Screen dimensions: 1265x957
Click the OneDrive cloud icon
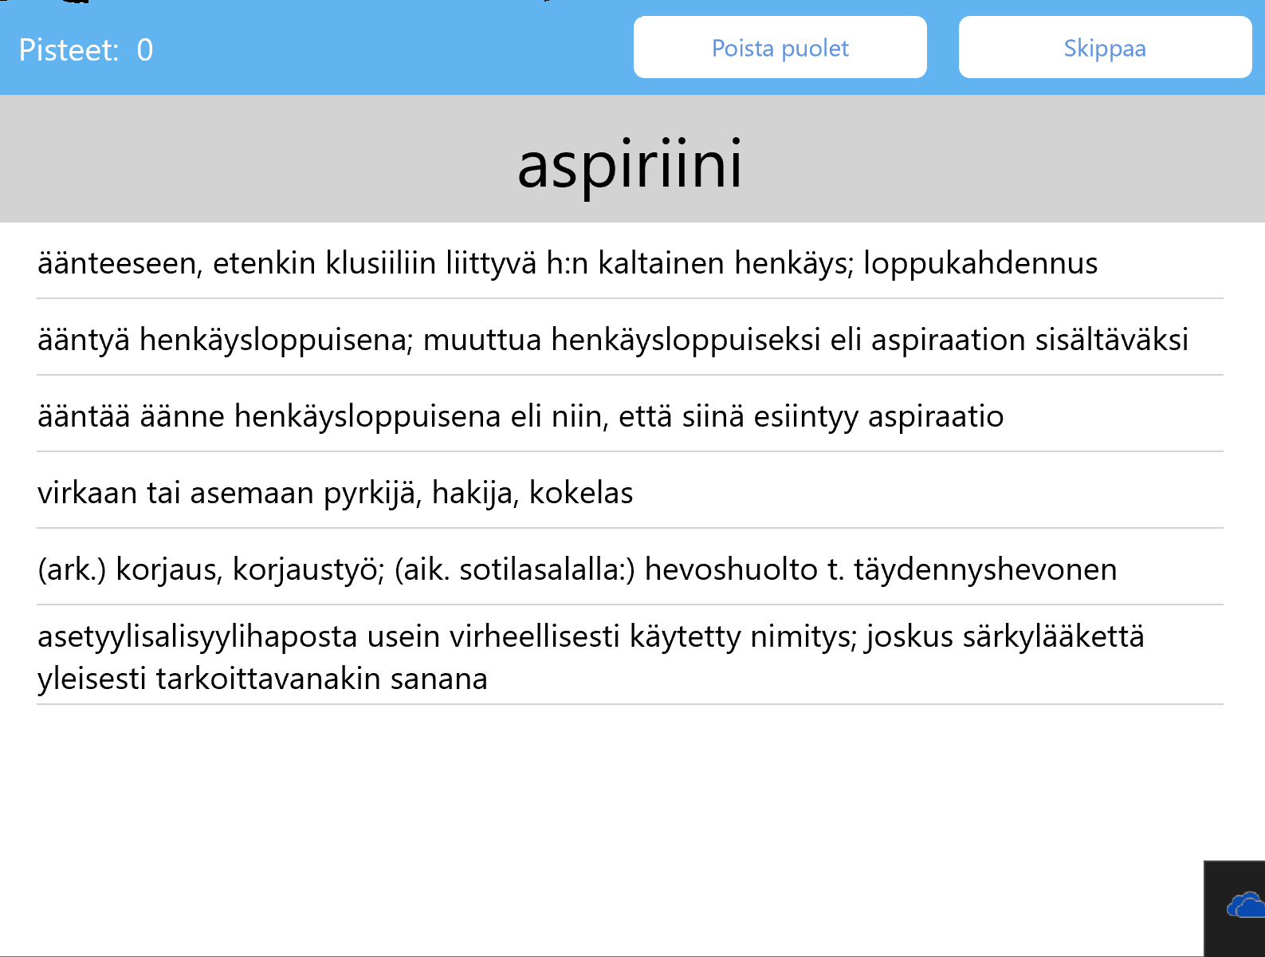tap(1245, 906)
